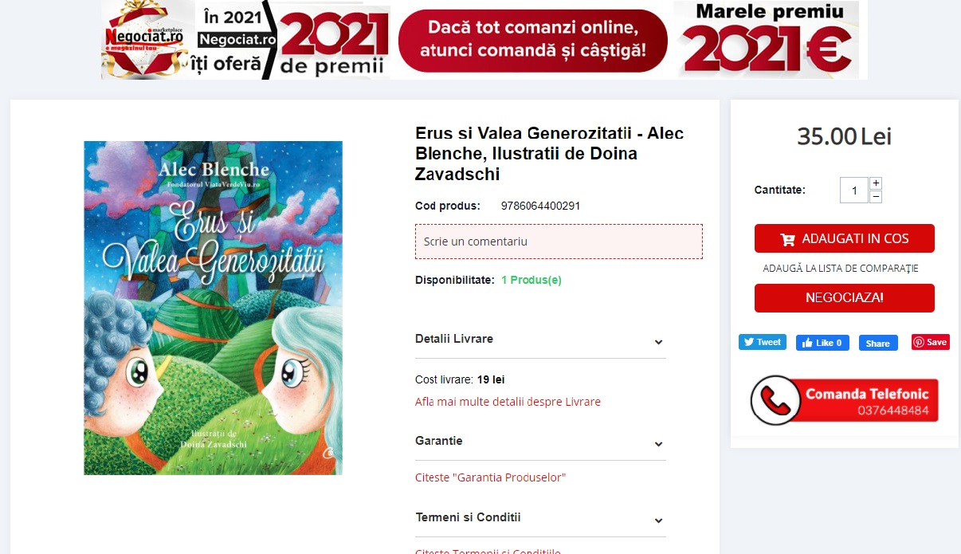961x554 pixels.
Task: Click the Scrie un comentariu box
Action: (559, 242)
